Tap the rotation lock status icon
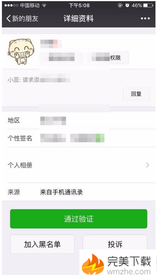 (120, 5)
